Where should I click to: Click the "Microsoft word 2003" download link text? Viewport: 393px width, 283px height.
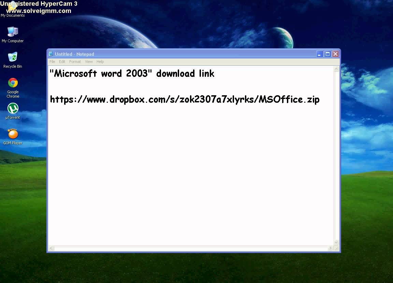pyautogui.click(x=132, y=73)
